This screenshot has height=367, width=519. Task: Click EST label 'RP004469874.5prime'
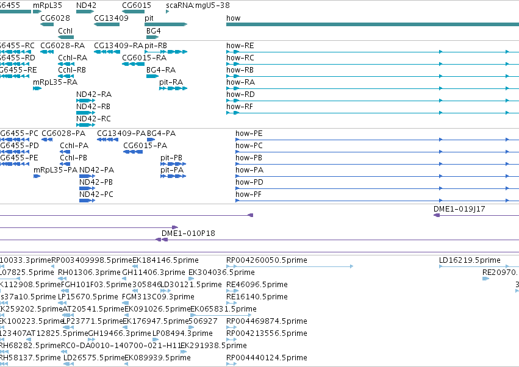[x=267, y=322]
